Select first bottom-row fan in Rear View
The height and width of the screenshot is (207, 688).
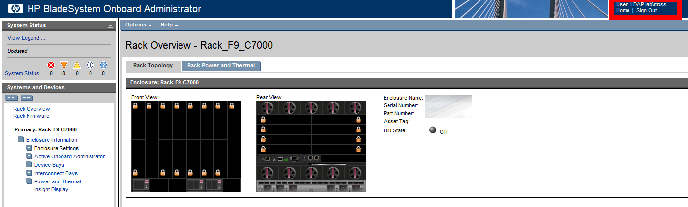coord(267,173)
